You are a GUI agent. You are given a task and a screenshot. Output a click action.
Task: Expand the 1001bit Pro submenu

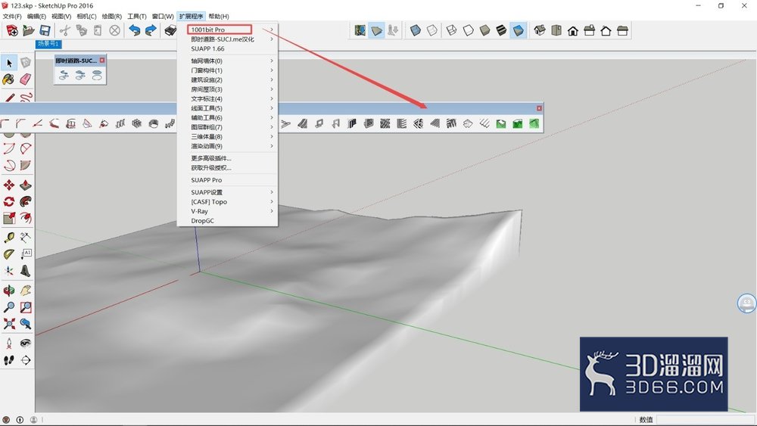[227, 30]
